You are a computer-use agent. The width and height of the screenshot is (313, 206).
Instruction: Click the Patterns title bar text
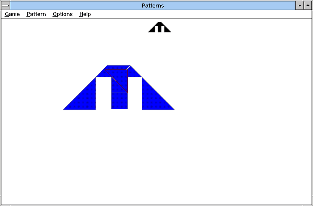pyautogui.click(x=153, y=5)
